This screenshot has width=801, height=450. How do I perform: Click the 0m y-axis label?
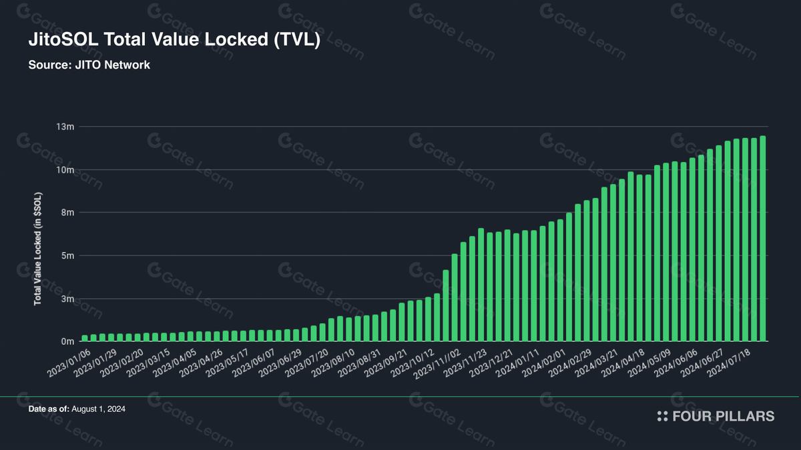tap(67, 341)
